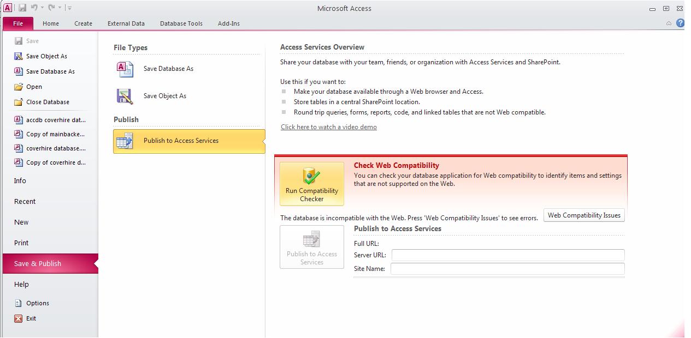
Task: Click Save Database As icon under File Types
Action: click(125, 69)
